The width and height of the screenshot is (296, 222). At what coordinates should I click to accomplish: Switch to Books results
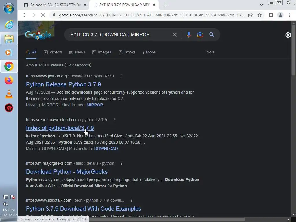pyautogui.click(x=127, y=52)
